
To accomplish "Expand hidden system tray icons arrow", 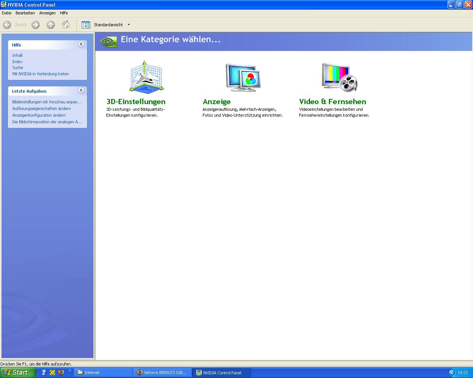I will [452, 372].
